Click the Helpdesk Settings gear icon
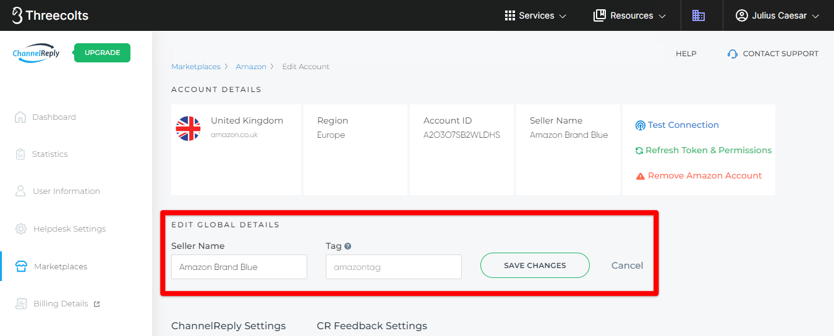Screen dimensions: 834x336 click(x=21, y=229)
